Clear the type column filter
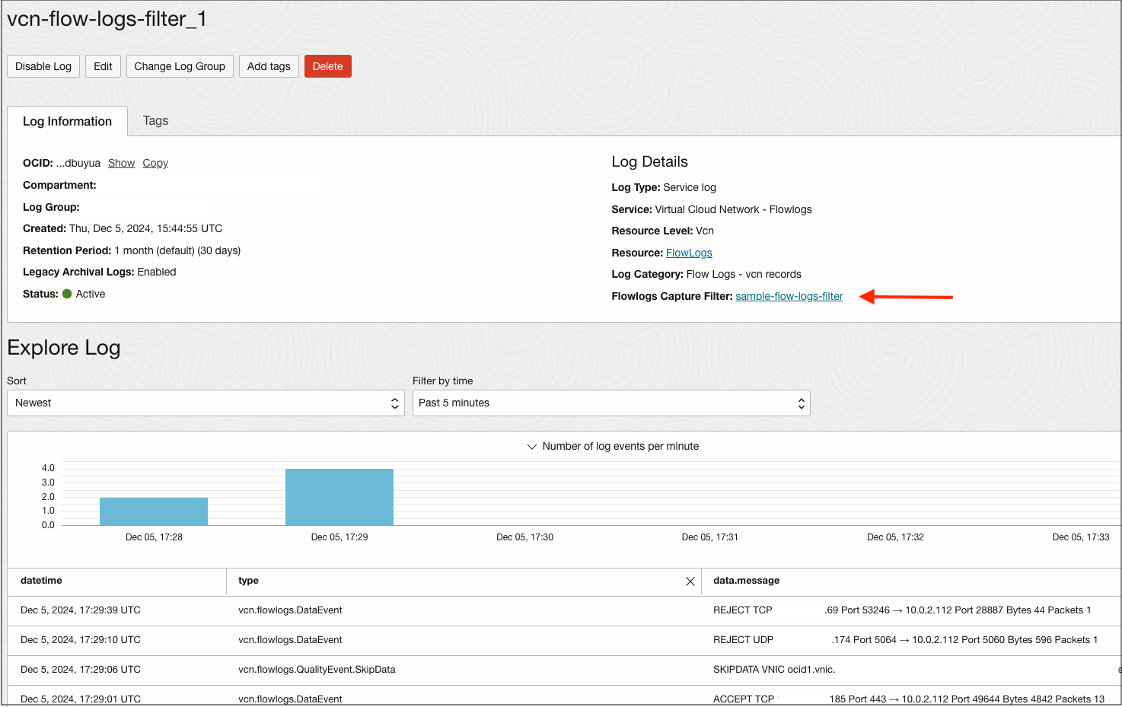This screenshot has width=1122, height=707. click(690, 581)
